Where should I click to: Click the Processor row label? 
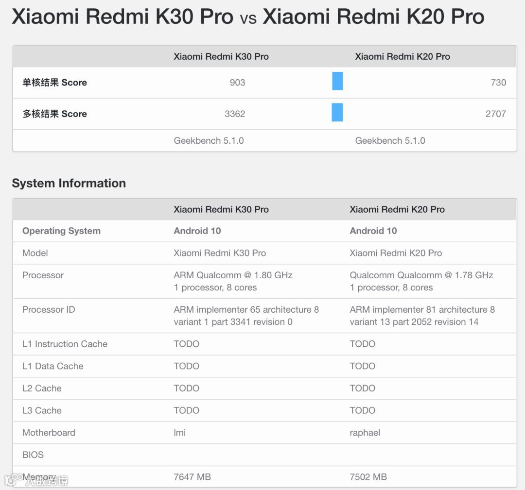pyautogui.click(x=43, y=275)
